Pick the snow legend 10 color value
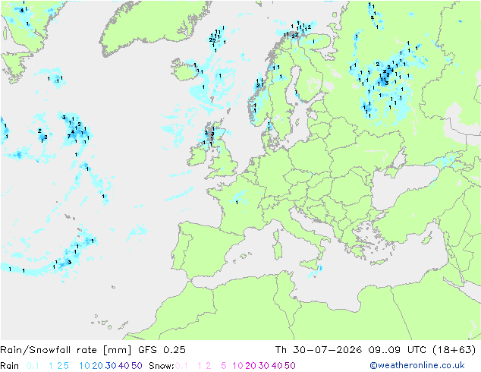481x372 pixels. pos(237,366)
